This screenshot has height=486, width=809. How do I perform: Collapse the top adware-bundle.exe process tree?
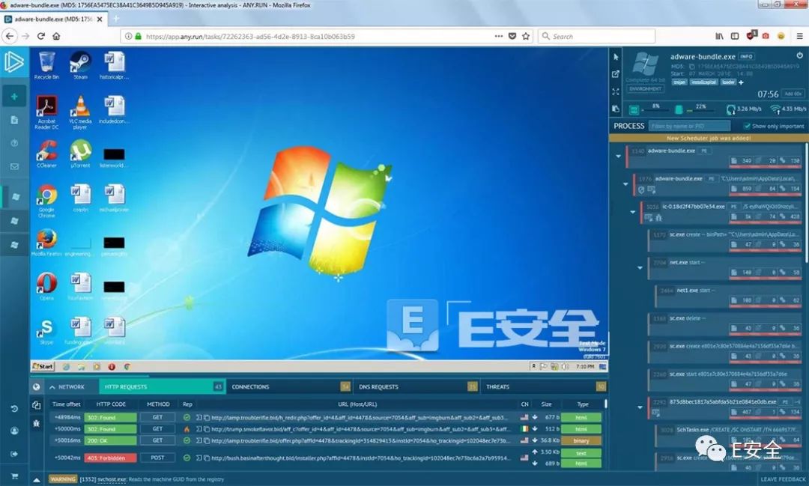point(618,156)
